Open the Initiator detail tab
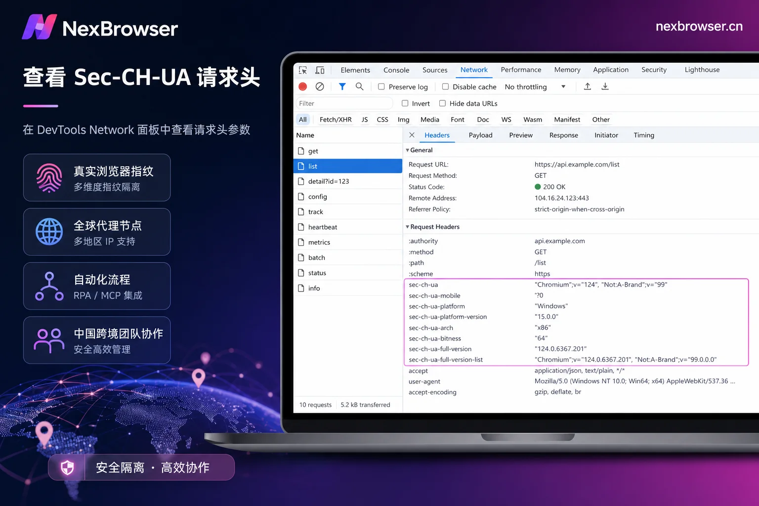 click(x=606, y=135)
